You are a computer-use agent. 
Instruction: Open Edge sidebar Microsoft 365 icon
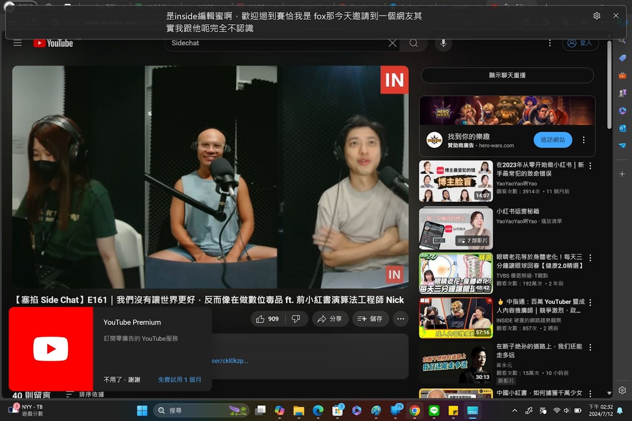point(622,111)
